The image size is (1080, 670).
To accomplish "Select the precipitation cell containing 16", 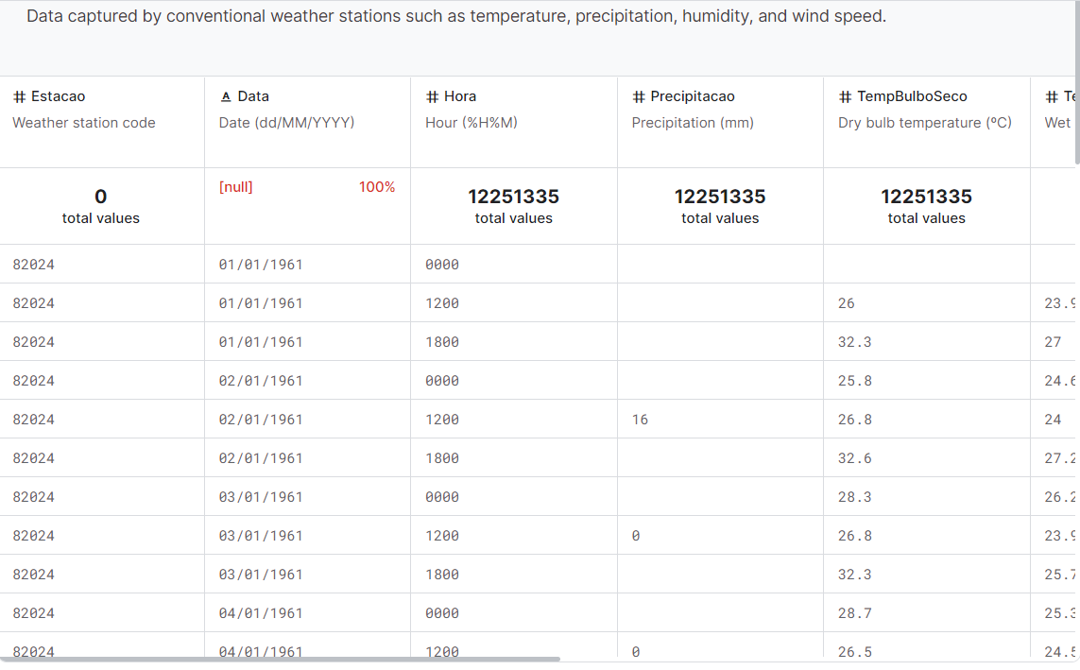I will click(x=641, y=420).
